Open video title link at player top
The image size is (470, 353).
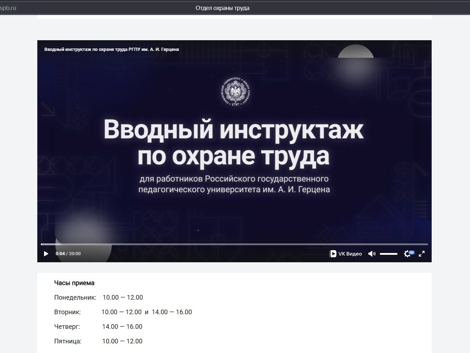click(112, 49)
